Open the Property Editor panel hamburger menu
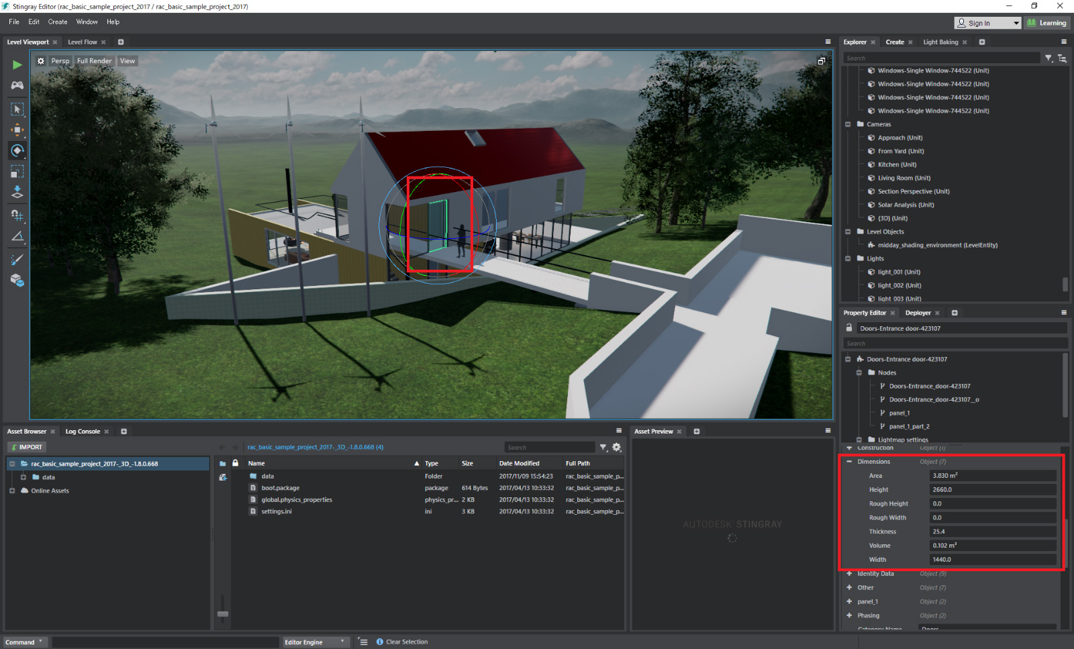Viewport: 1074px width, 649px height. coord(1064,313)
